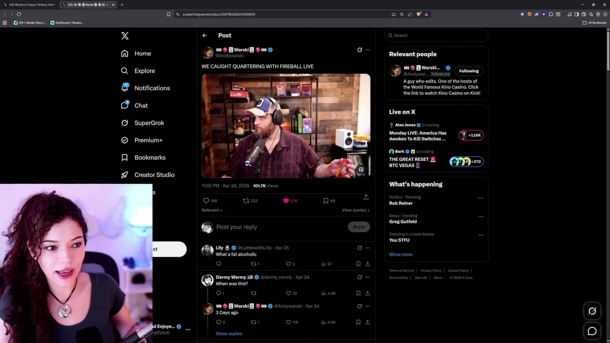Open Dashboard / Stream bookmark
This screenshot has width=610, height=343.
[x=67, y=22]
